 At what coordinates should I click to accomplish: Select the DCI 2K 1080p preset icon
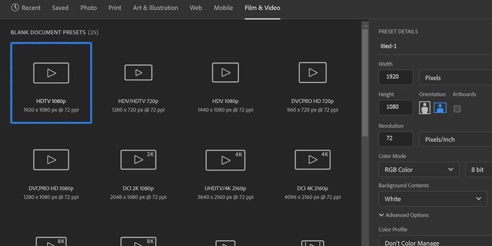pyautogui.click(x=138, y=159)
